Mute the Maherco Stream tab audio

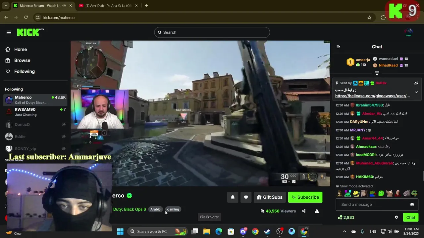[x=64, y=6]
